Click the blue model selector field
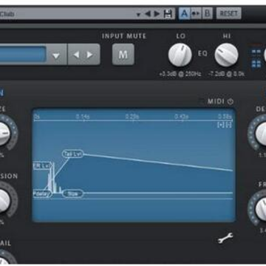Screen dimensions: 266x266 (x=23, y=54)
